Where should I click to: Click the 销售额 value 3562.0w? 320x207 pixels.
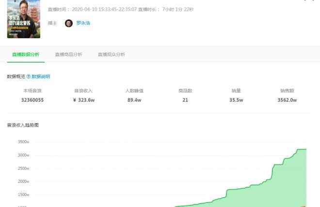coord(287,100)
